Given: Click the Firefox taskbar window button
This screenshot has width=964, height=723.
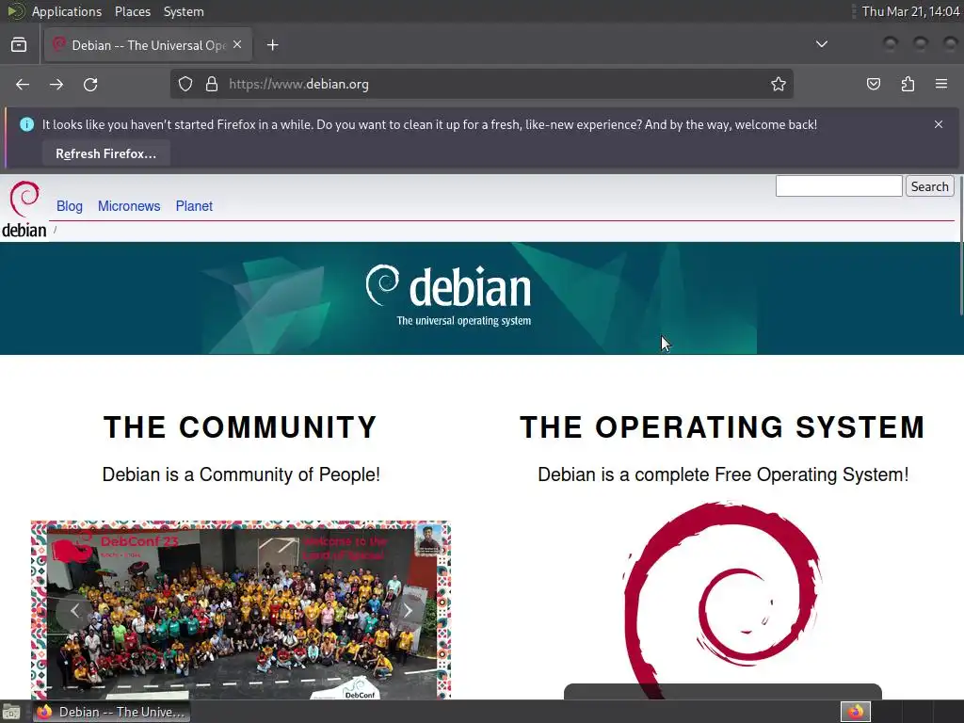Looking at the screenshot, I should 111,712.
